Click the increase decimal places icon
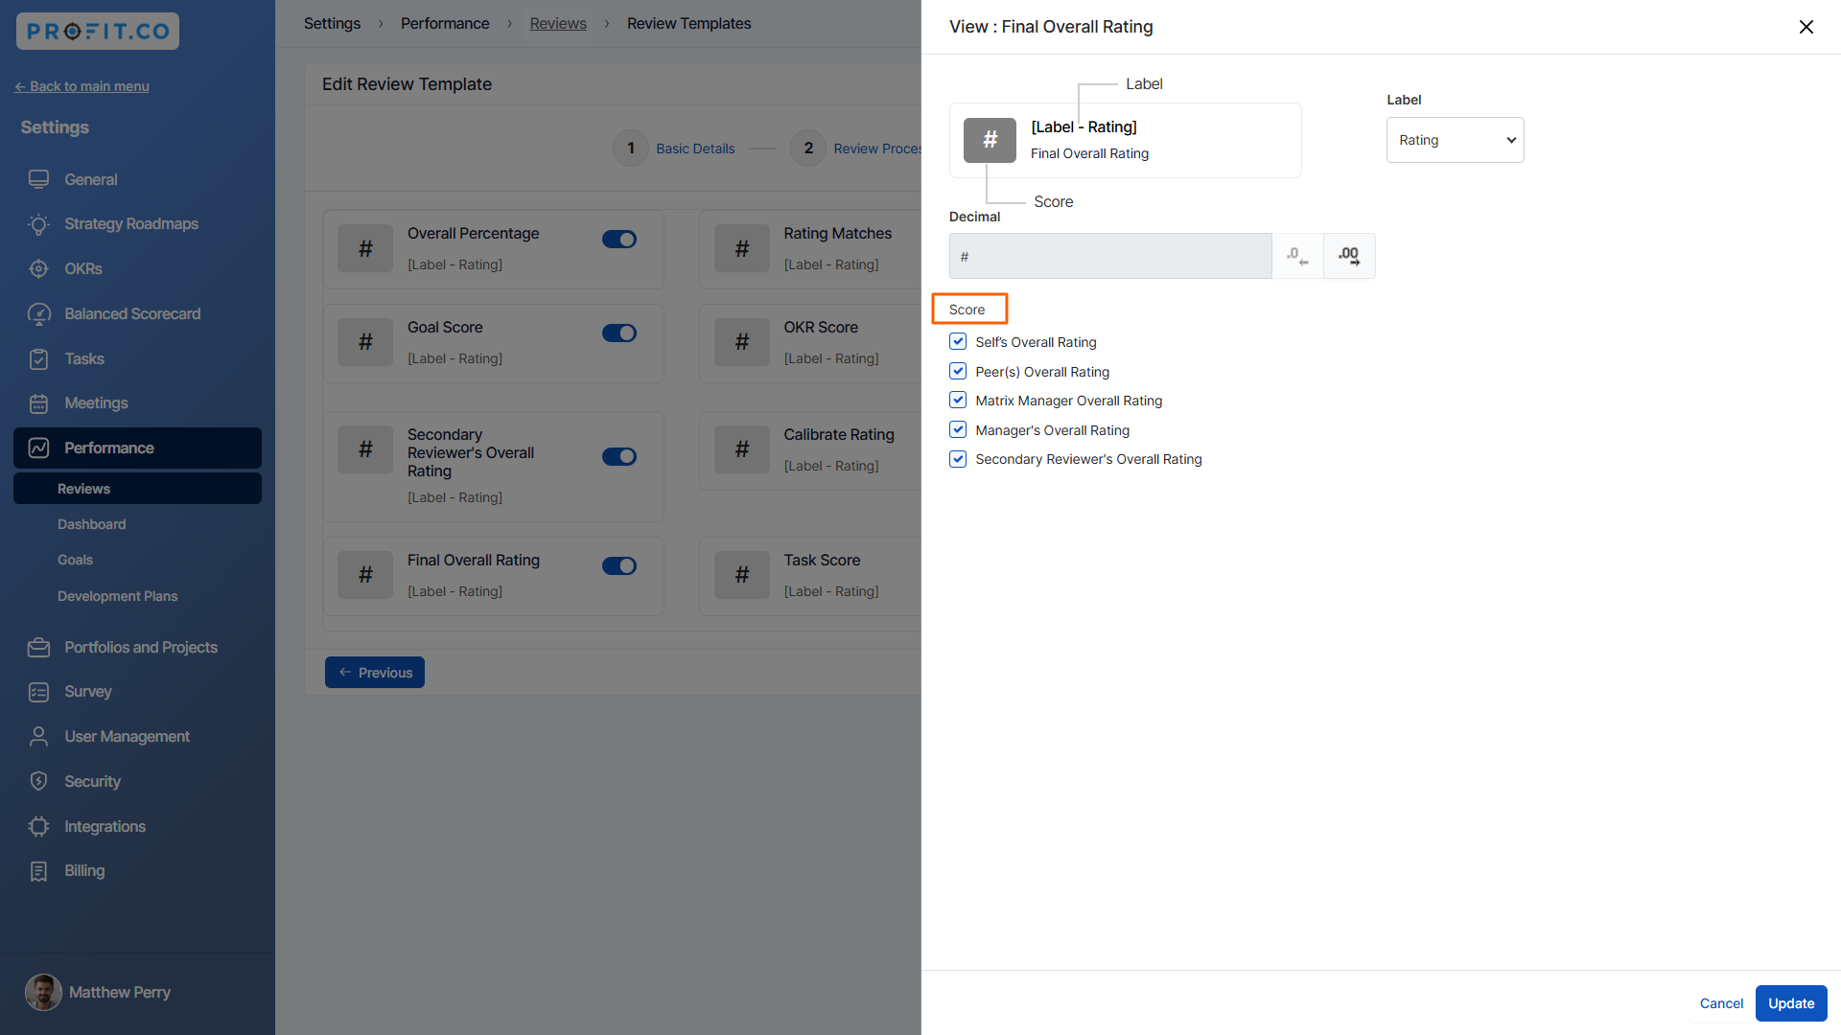 coord(1349,256)
